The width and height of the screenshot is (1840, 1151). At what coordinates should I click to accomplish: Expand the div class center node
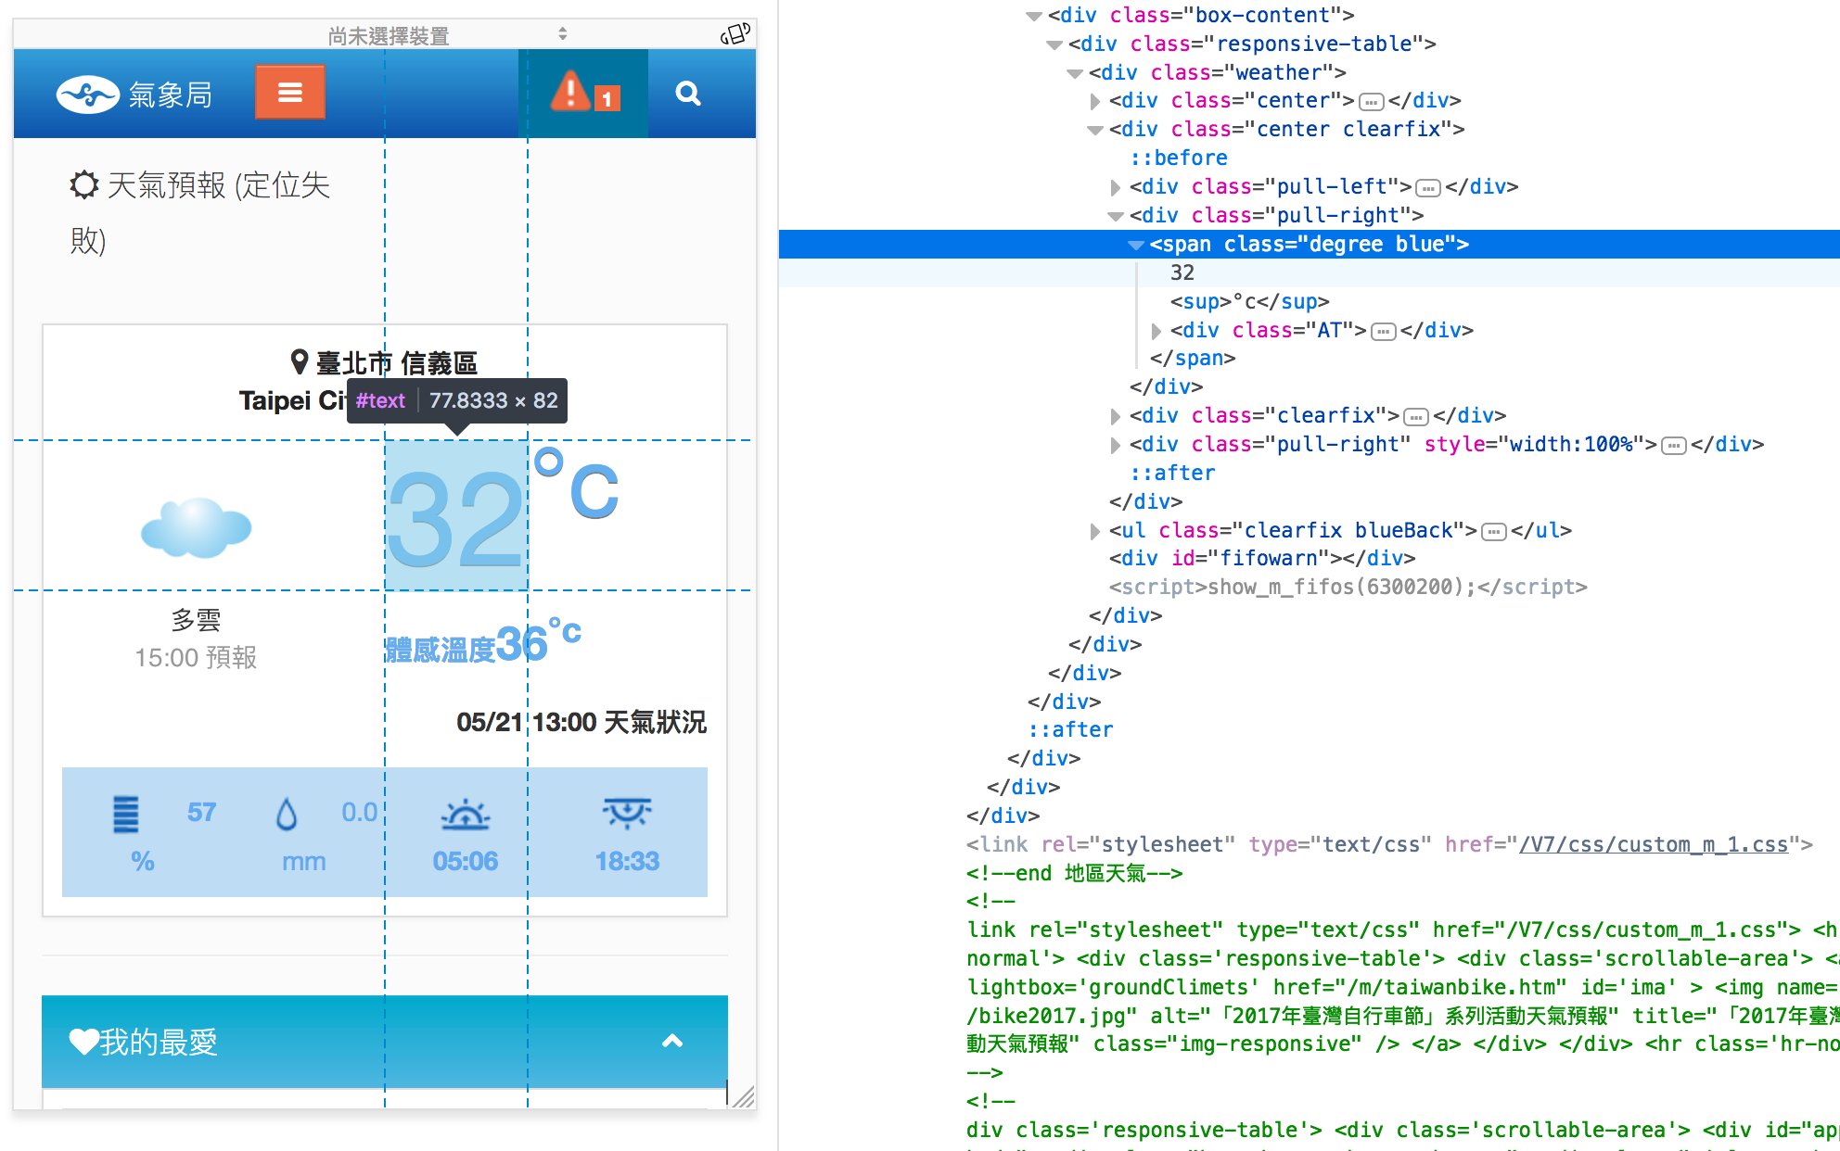[1095, 101]
